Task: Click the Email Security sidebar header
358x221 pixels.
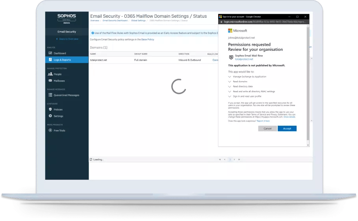Action: click(67, 32)
